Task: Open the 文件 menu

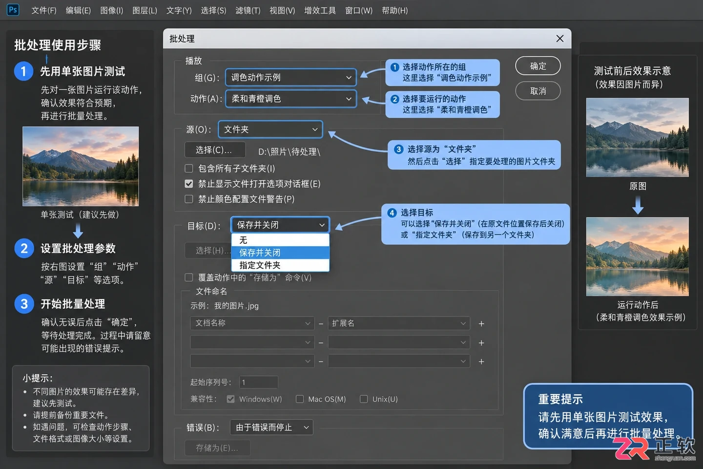Action: [x=44, y=10]
